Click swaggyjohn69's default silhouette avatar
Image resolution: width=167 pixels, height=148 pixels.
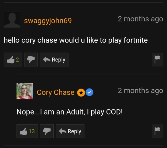click(x=12, y=20)
